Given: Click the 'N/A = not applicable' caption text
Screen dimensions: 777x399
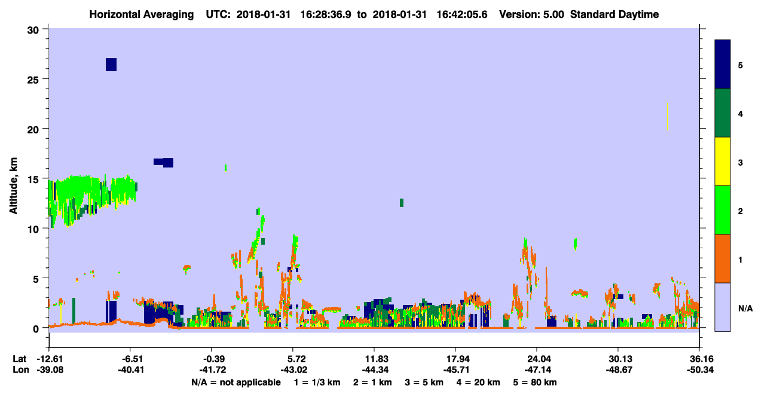Looking at the screenshot, I should pos(235,382).
